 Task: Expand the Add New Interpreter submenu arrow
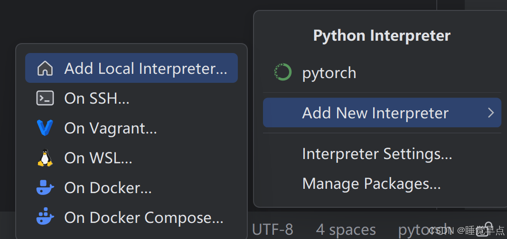coord(491,113)
